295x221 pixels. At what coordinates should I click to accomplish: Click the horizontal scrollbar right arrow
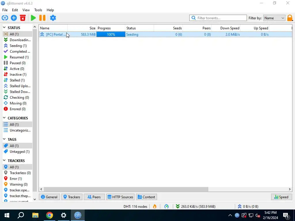(290, 189)
